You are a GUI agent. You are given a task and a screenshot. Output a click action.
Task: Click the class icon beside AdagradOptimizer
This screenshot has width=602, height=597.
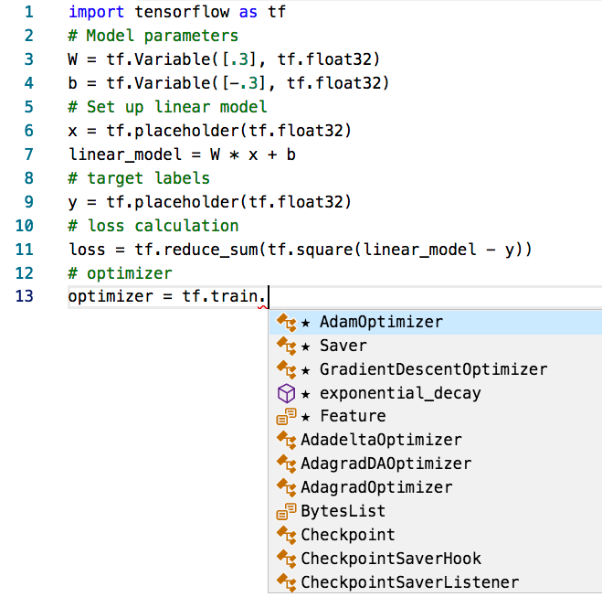[x=287, y=488]
